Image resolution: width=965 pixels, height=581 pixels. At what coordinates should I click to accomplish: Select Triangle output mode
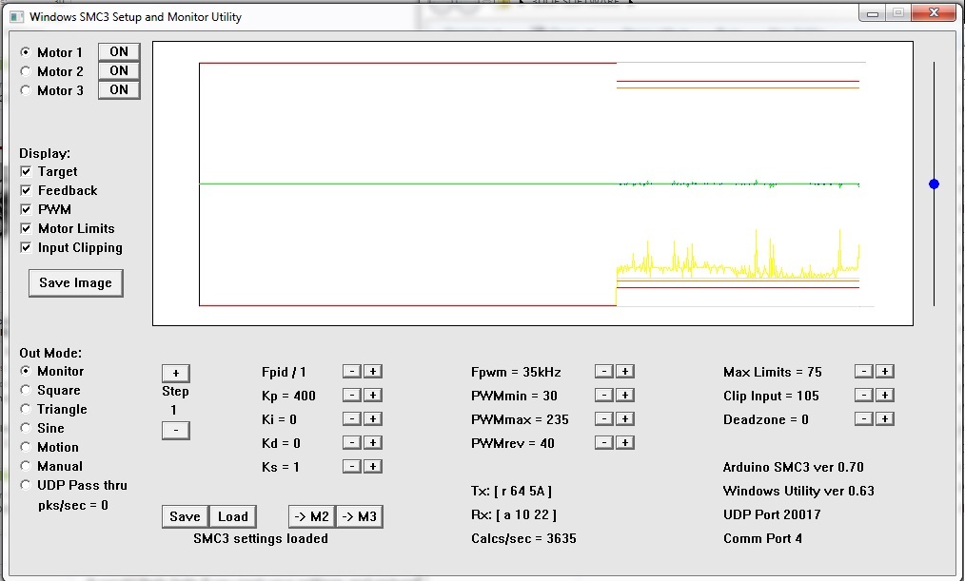pos(26,409)
